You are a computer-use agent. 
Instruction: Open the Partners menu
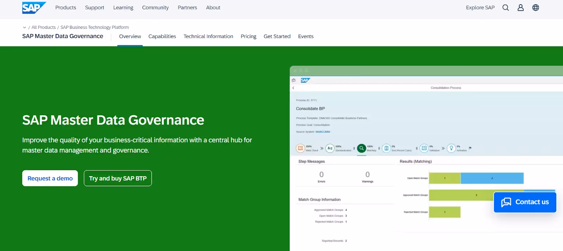[187, 7]
